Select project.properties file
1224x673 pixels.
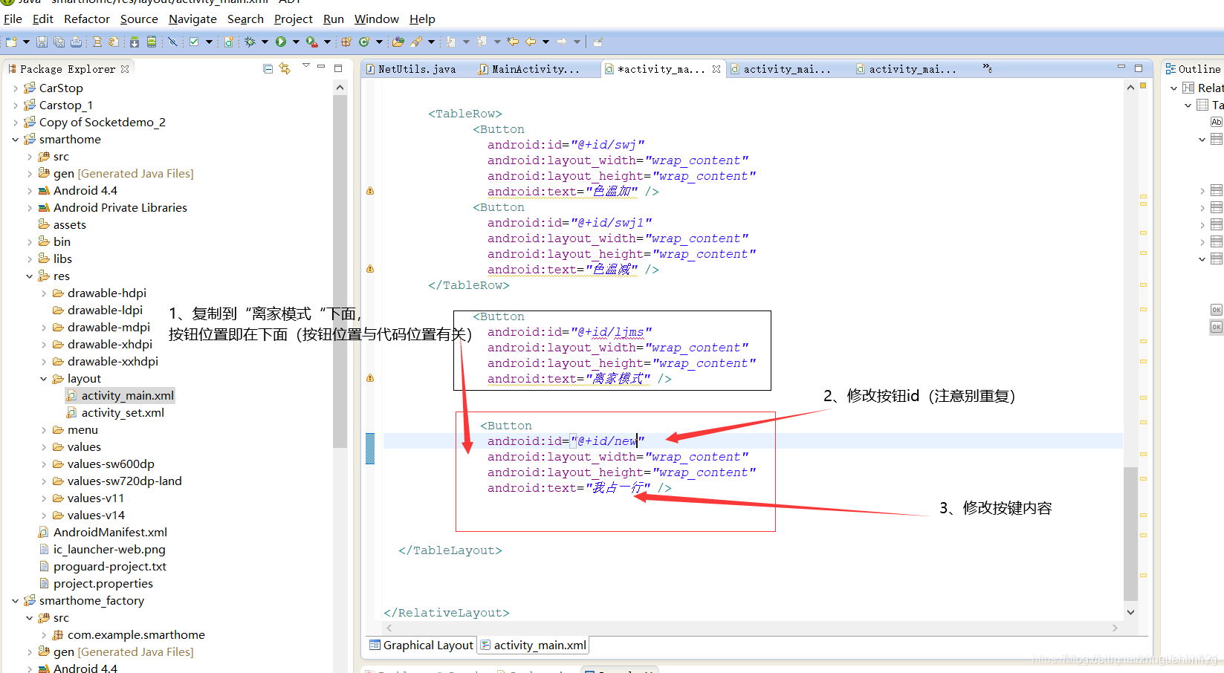coord(103,583)
